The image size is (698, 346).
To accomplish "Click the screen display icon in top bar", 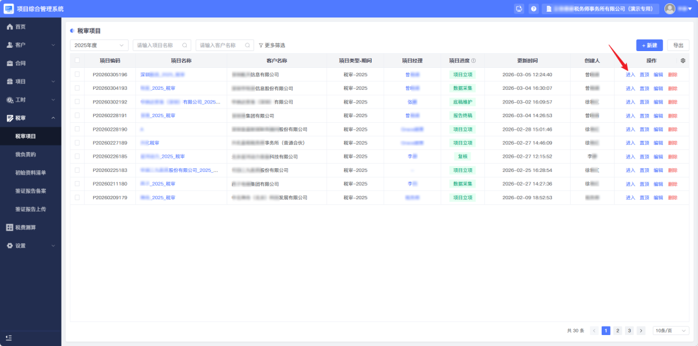I will pos(518,9).
